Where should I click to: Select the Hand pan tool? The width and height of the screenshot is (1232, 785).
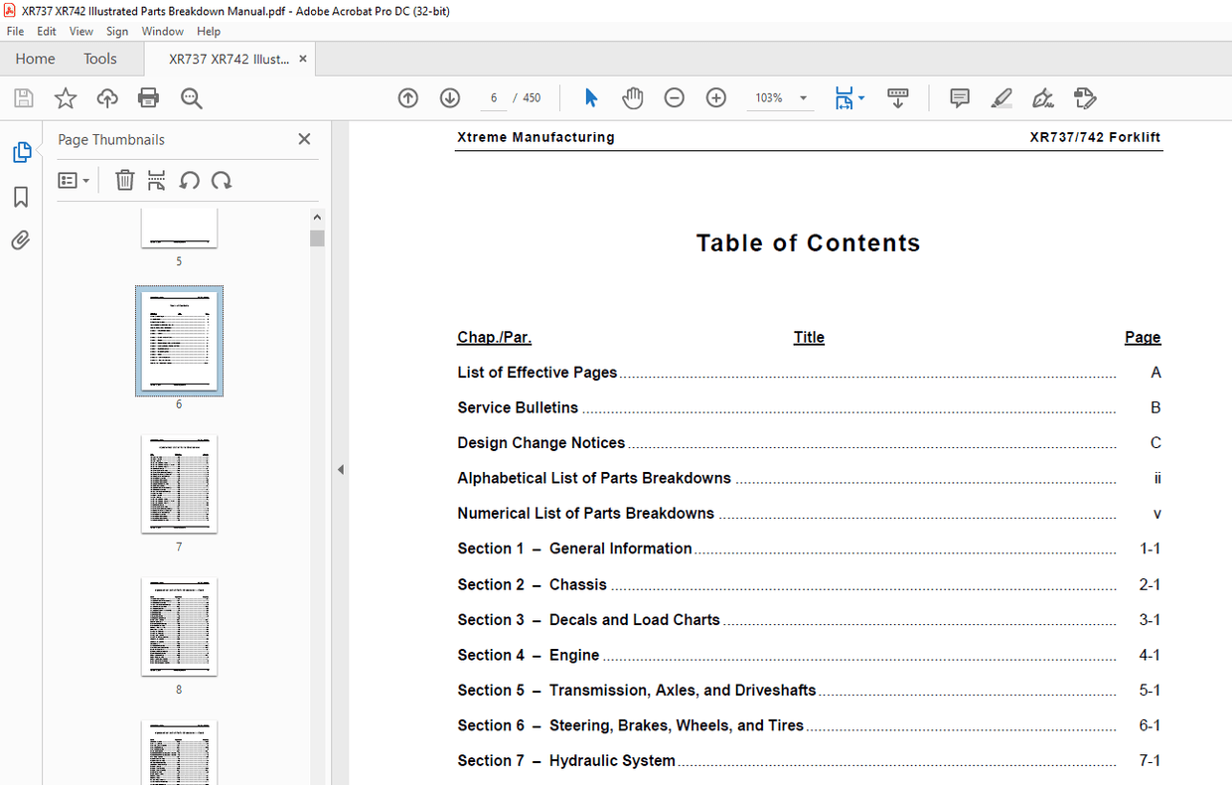pos(633,97)
